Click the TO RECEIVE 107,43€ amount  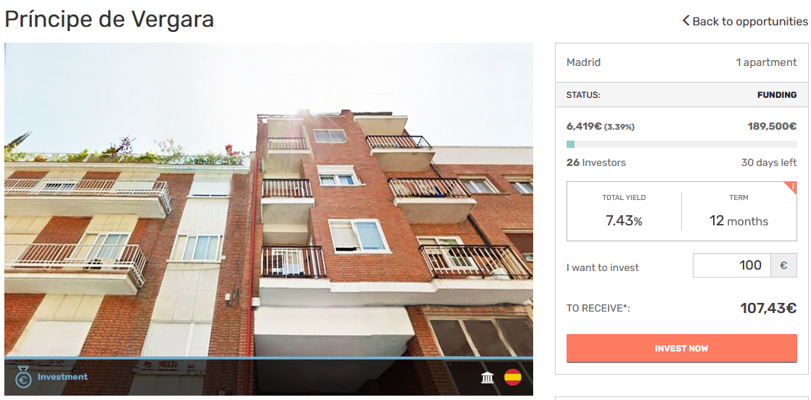coord(768,308)
